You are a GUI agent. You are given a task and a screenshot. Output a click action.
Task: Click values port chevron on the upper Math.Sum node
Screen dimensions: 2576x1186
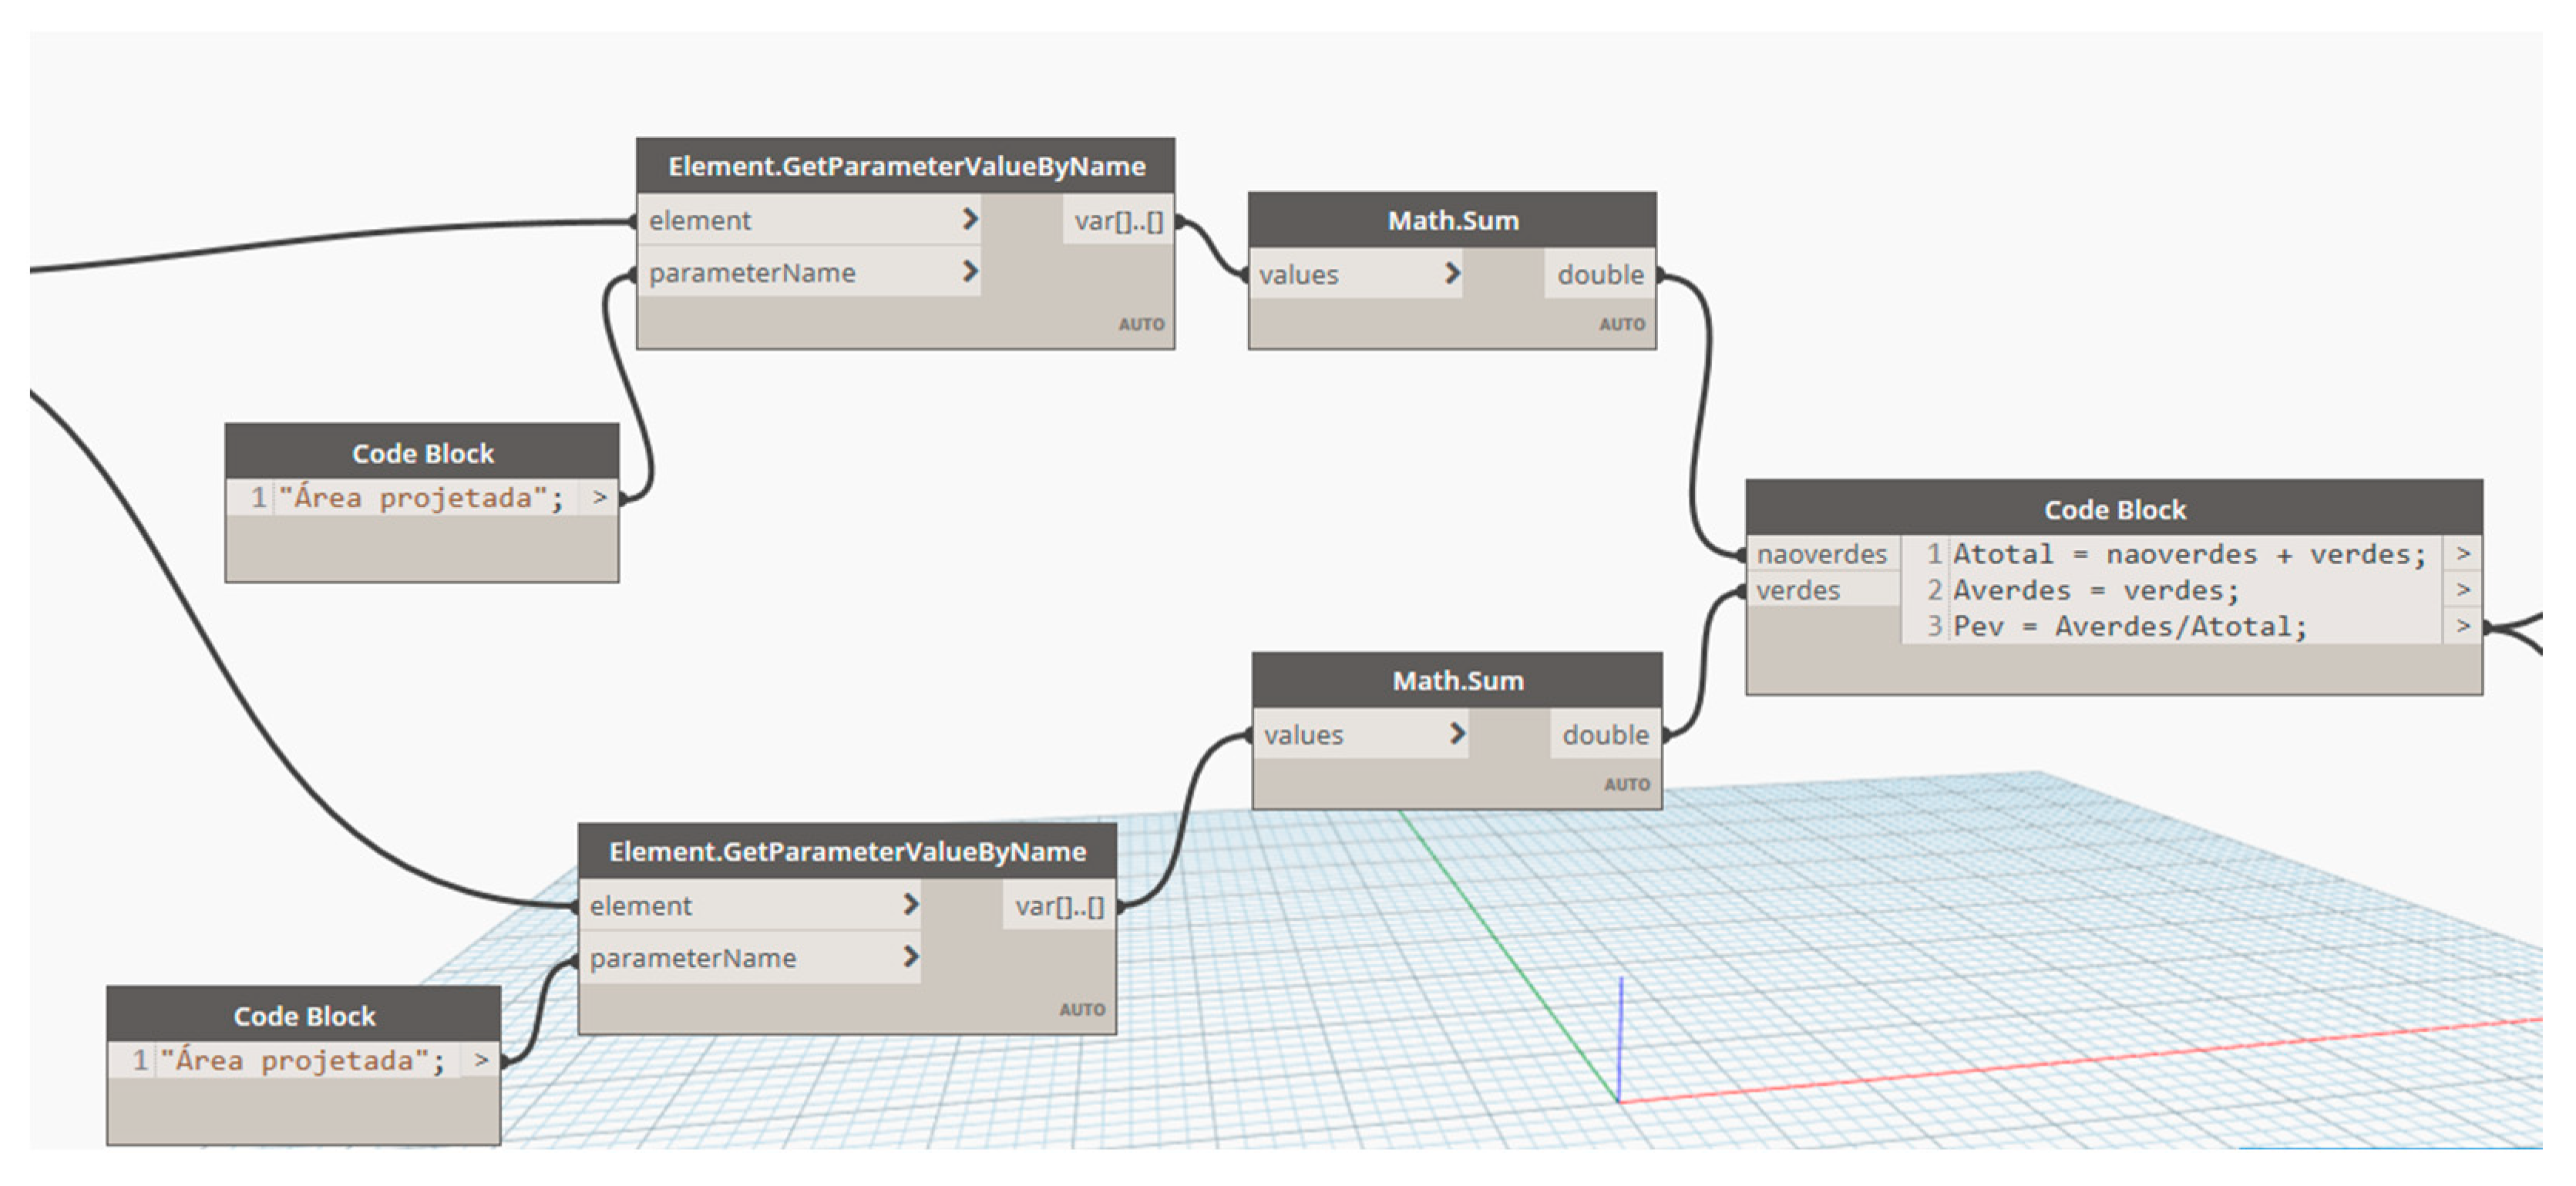pyautogui.click(x=1452, y=272)
